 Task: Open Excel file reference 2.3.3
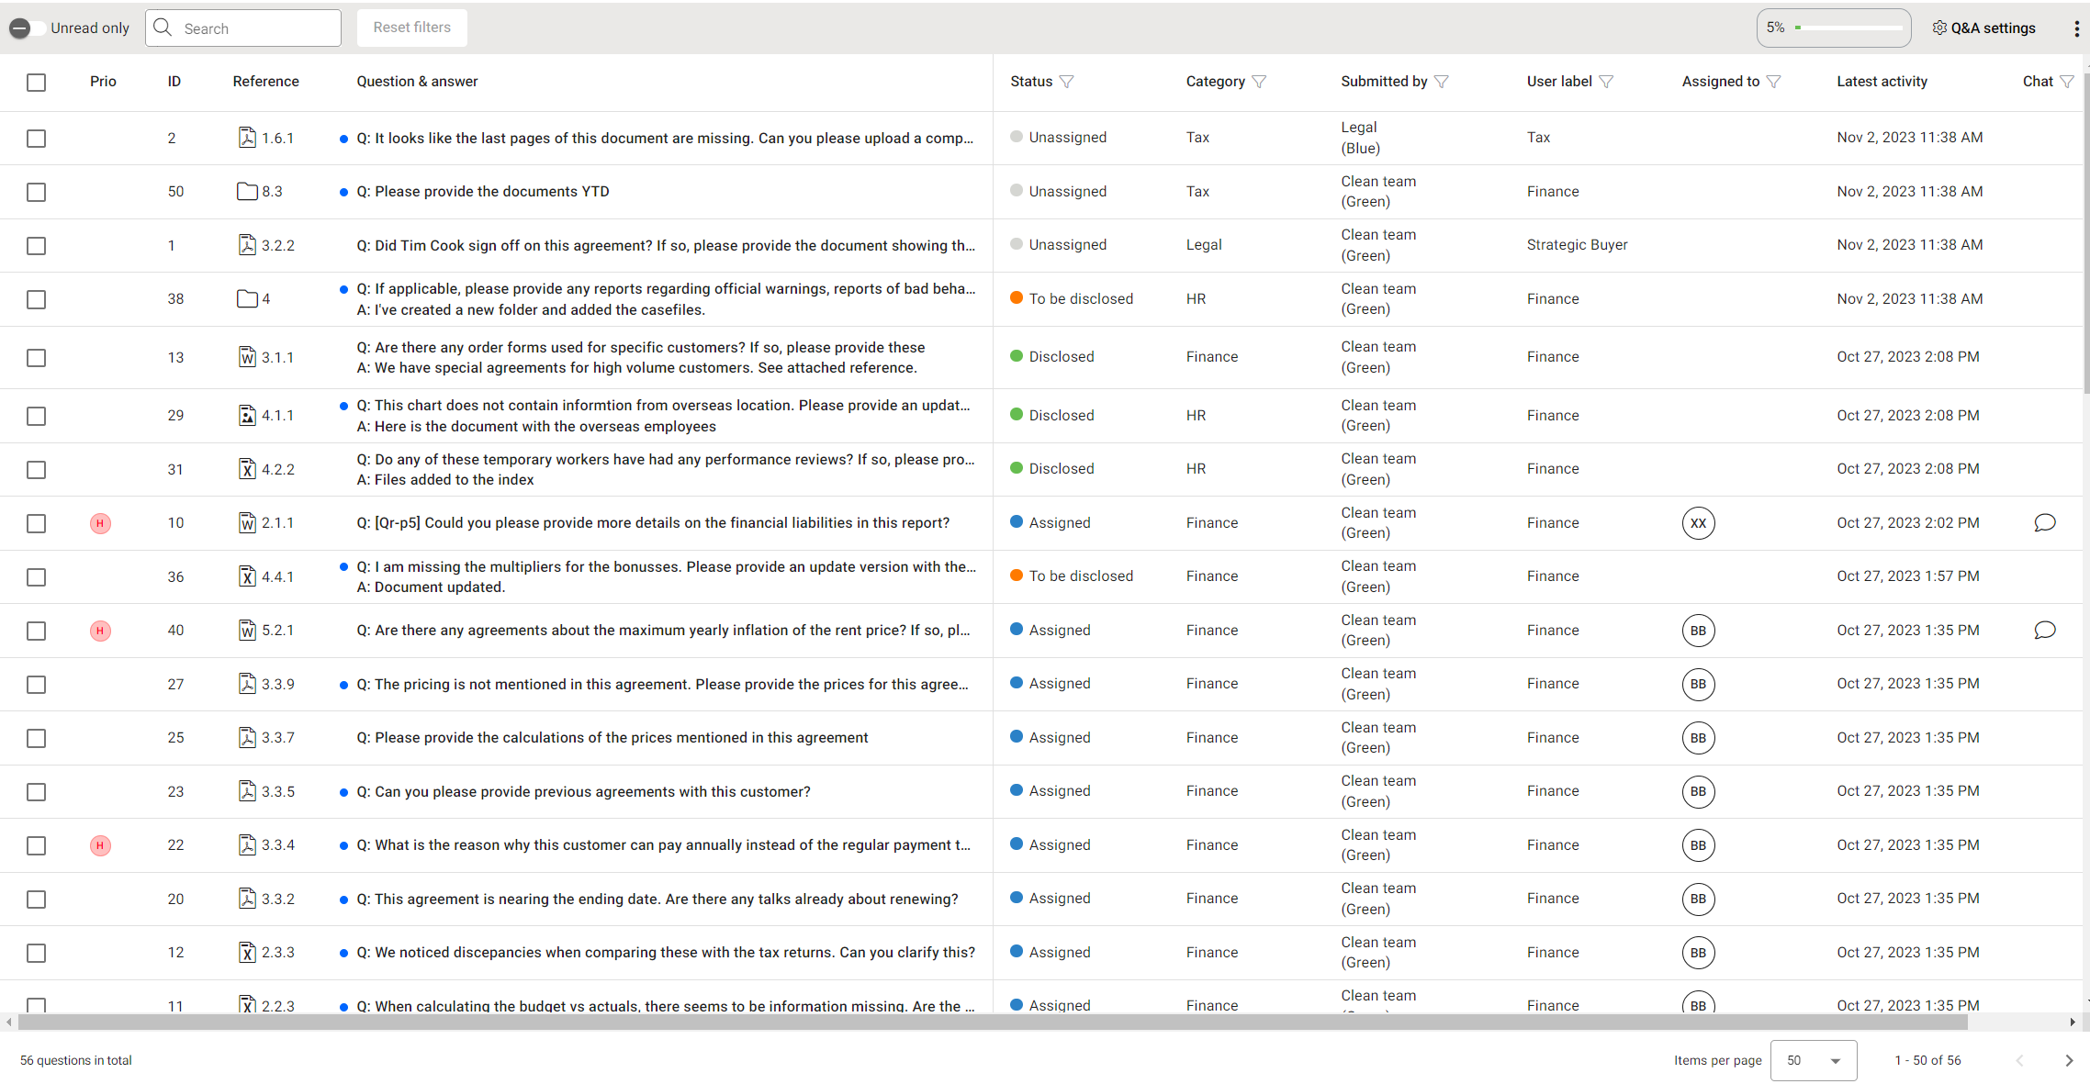pos(265,953)
